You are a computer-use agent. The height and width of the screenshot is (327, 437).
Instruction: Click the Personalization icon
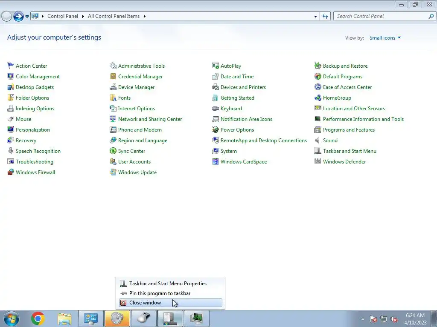click(11, 129)
